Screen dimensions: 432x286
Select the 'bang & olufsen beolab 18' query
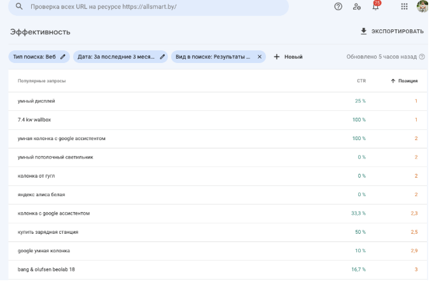pyautogui.click(x=48, y=269)
